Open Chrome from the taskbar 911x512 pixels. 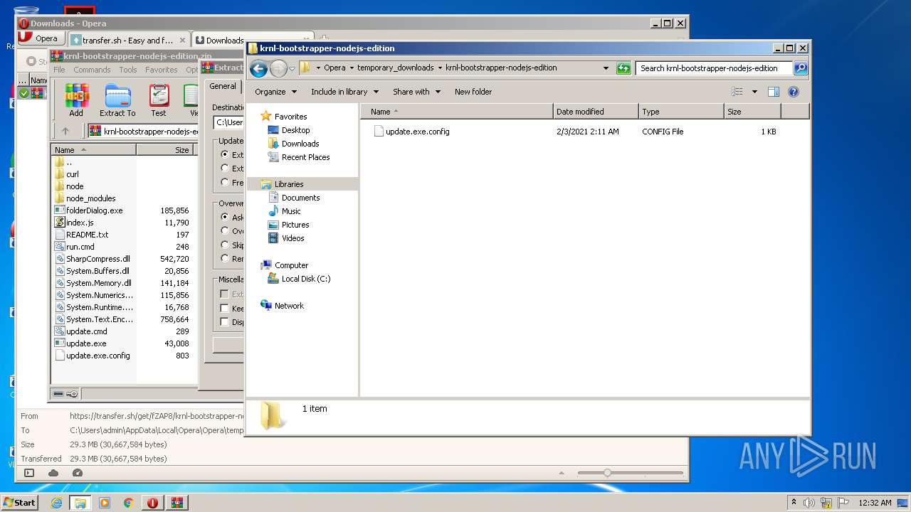click(129, 503)
